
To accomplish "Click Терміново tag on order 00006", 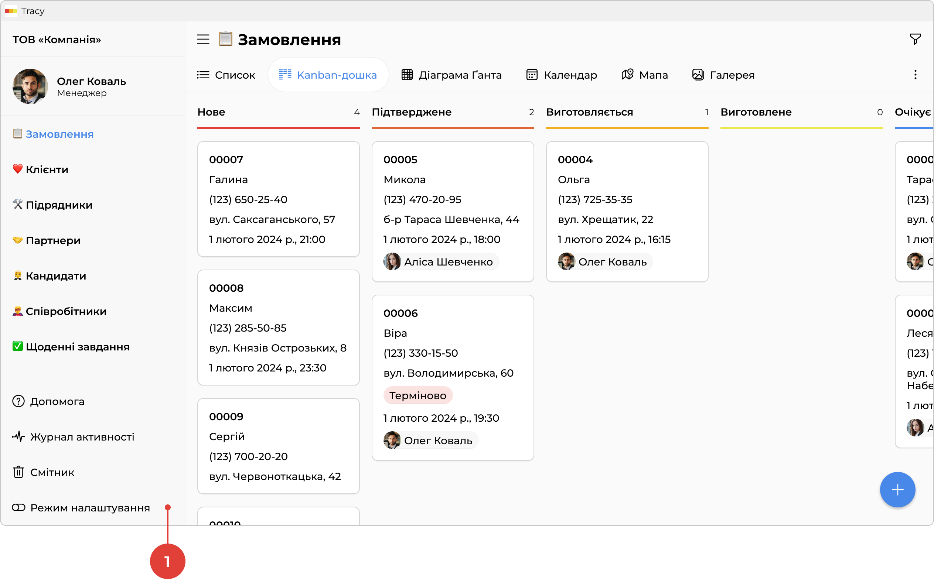I will coord(417,395).
